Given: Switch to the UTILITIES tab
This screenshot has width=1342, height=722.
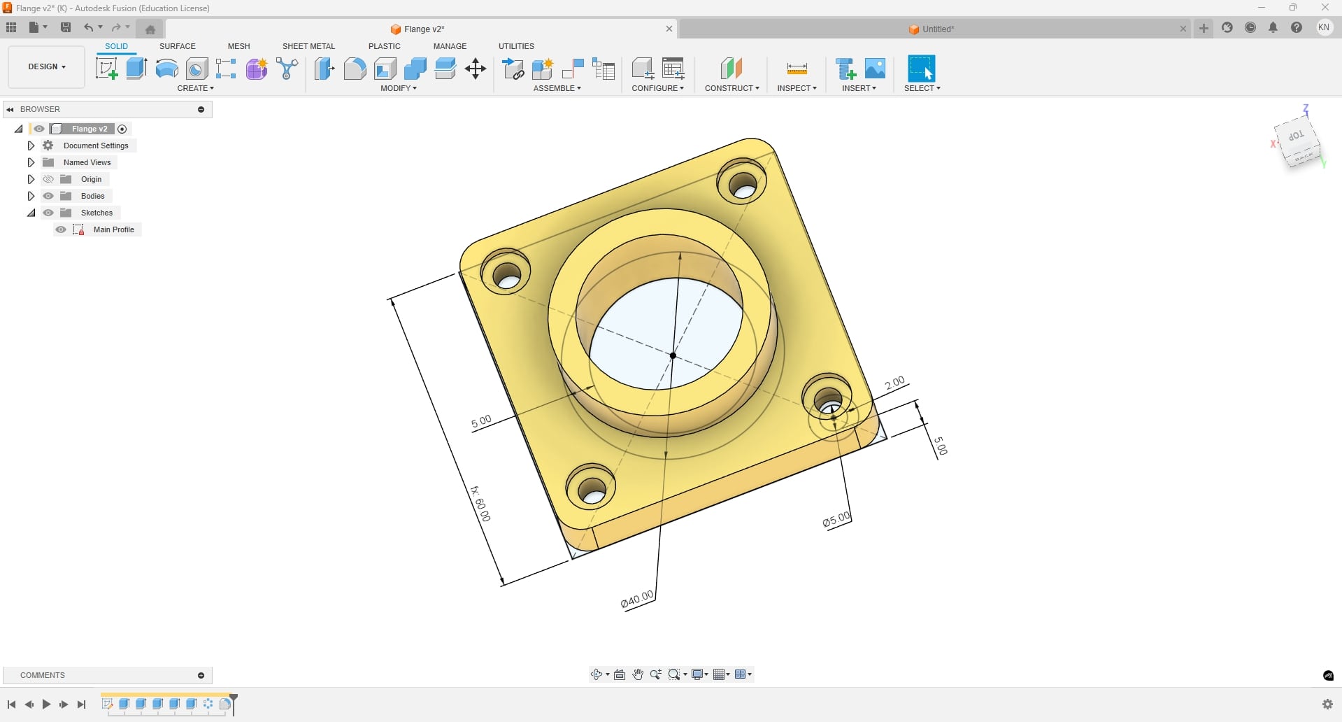Looking at the screenshot, I should 517,46.
